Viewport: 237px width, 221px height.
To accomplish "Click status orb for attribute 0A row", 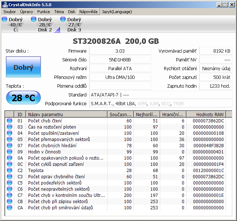I will click(10, 158).
